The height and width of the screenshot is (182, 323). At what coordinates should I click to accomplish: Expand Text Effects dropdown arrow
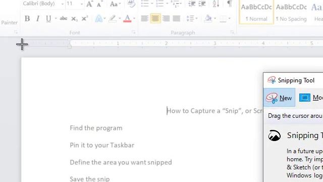pos(104,19)
